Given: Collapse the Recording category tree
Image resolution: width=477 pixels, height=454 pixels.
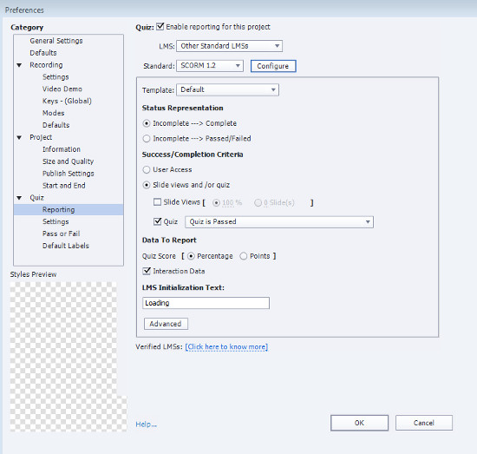Looking at the screenshot, I should [x=19, y=65].
